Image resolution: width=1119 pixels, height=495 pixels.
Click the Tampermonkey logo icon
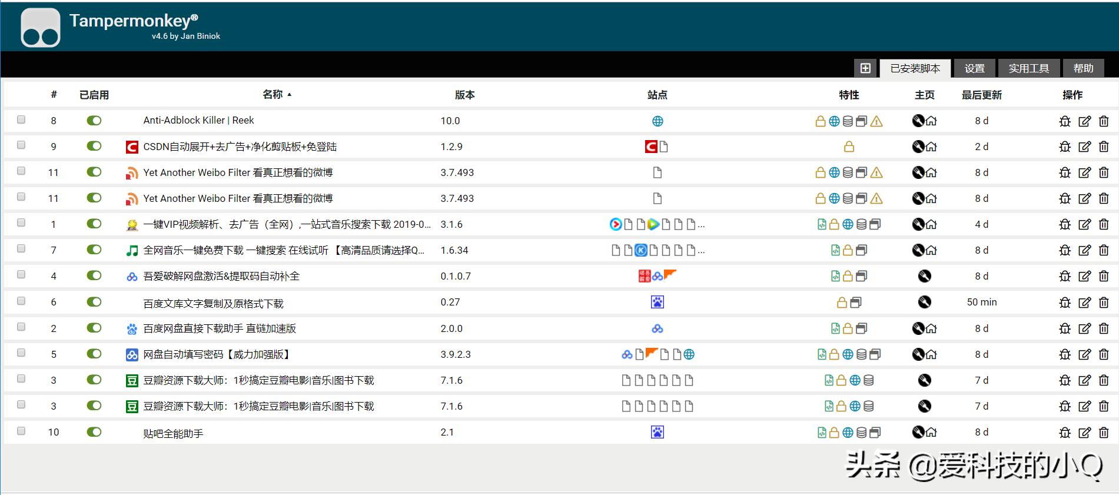tap(41, 28)
